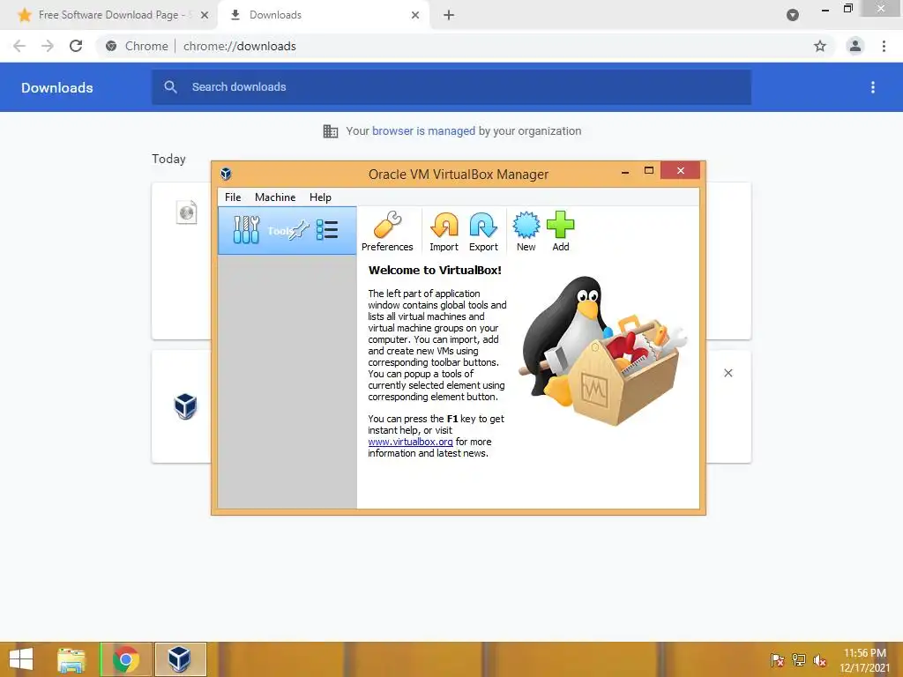Click the muted volume tray icon
Viewport: 903px width, 677px height.
tap(819, 659)
